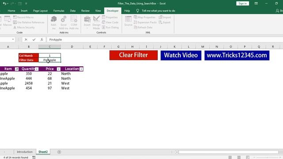This screenshot has height=159, width=283.
Task: Select the Col Numb value cell containing 1
Action: click(50, 56)
